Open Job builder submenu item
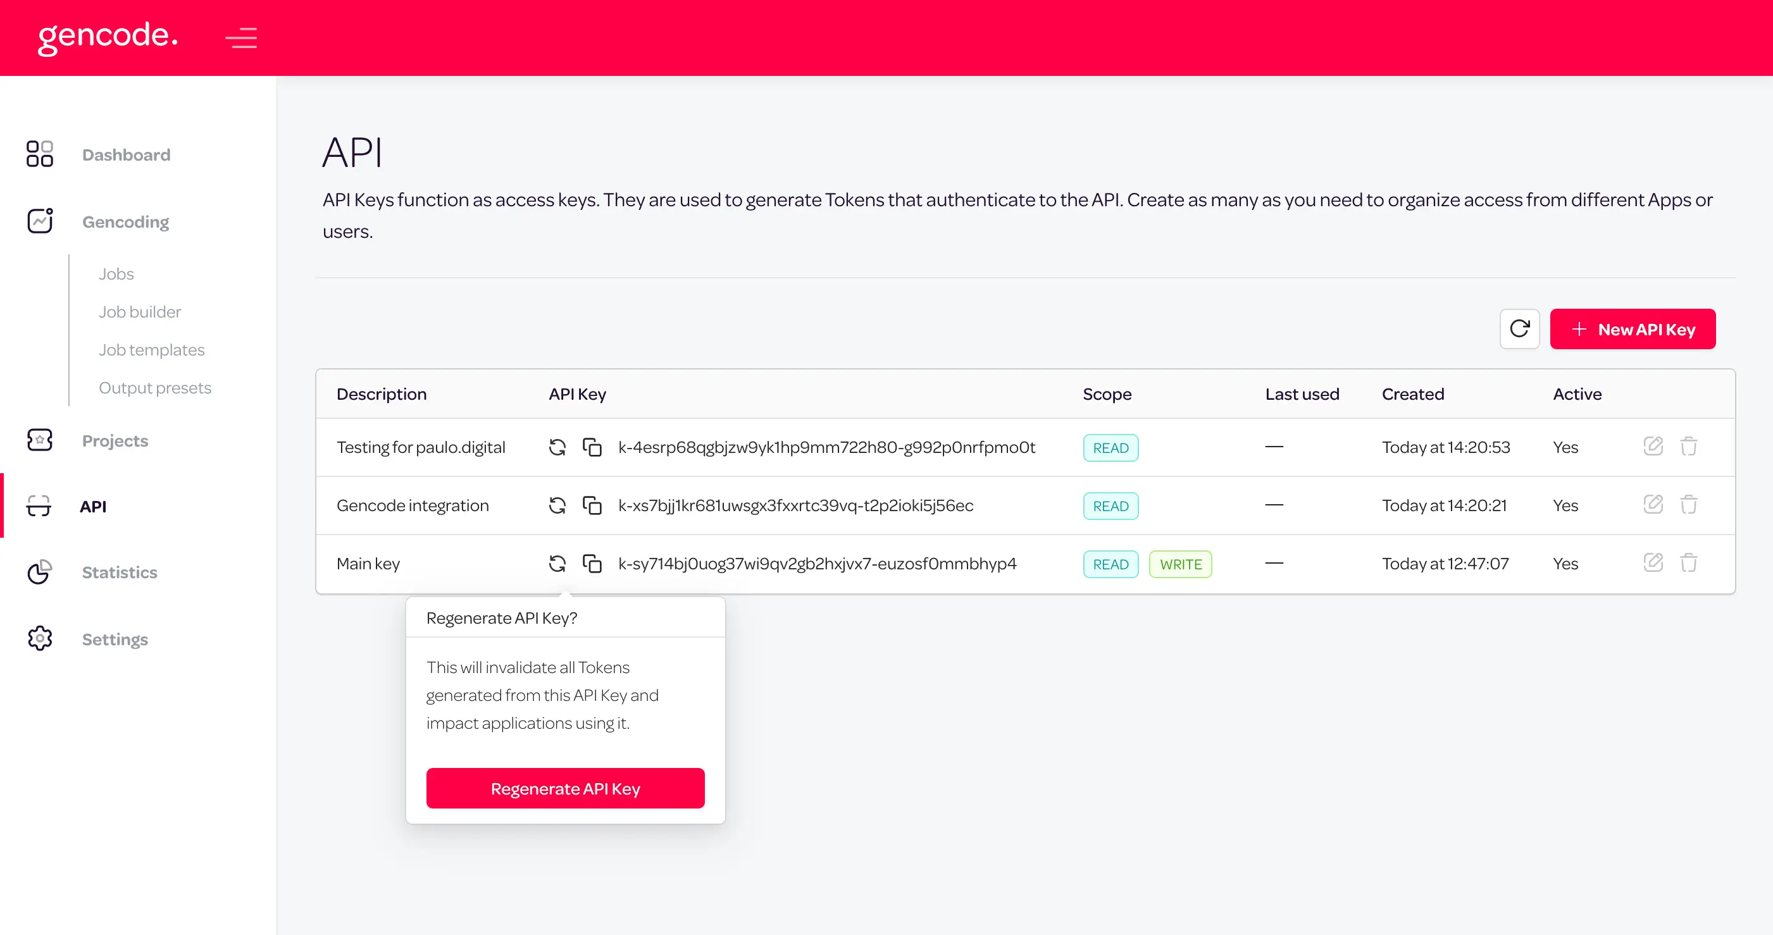The image size is (1773, 935). coord(140,312)
